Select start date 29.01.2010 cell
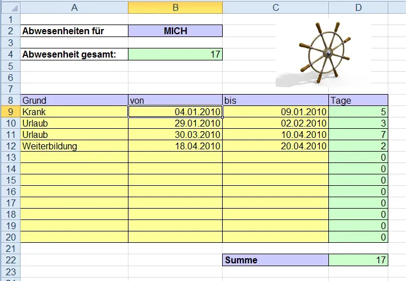 coord(175,123)
